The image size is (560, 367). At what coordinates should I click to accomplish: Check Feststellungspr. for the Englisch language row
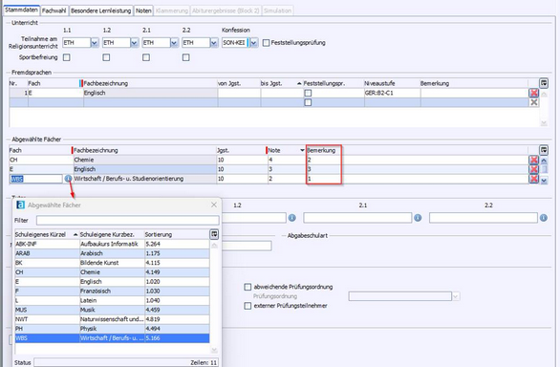tap(308, 93)
